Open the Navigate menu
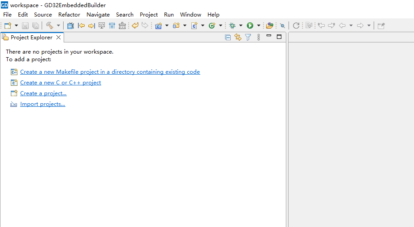The width and height of the screenshot is (414, 227). pyautogui.click(x=98, y=14)
